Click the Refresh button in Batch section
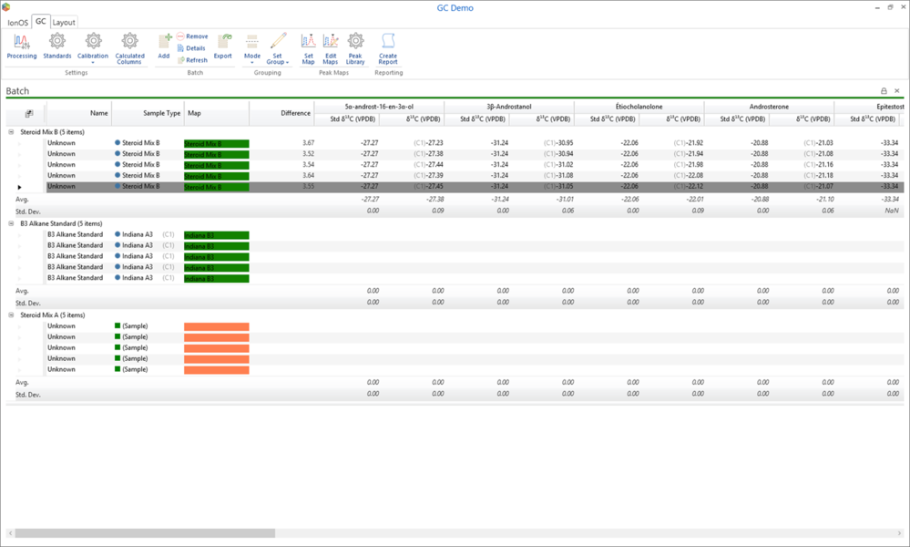 click(194, 59)
